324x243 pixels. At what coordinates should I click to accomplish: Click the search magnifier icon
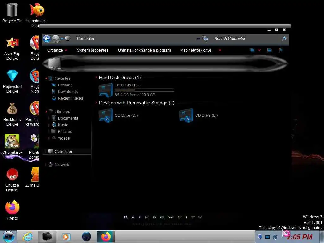[x=284, y=39]
